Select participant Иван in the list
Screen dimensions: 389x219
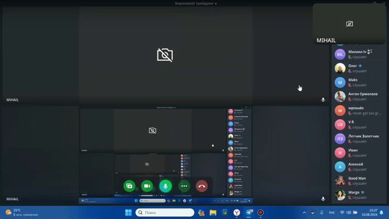click(359, 153)
